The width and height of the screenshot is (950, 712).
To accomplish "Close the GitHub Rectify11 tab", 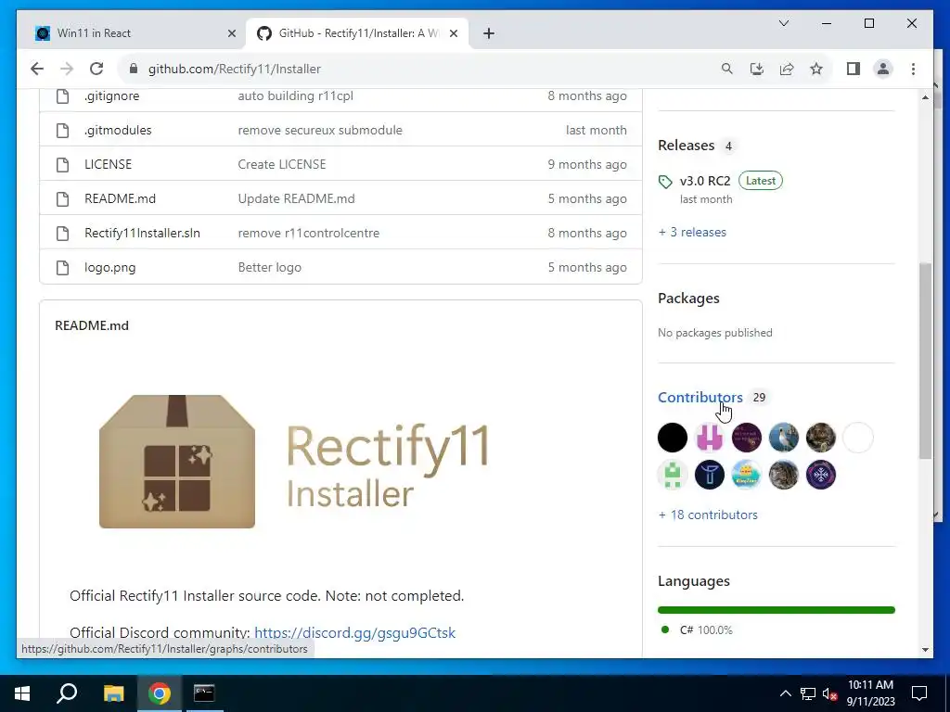I will click(453, 33).
